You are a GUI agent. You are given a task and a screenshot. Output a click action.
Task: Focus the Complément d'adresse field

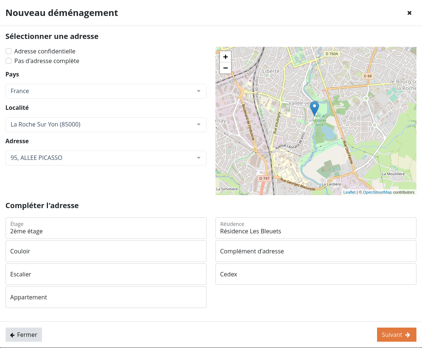316,251
